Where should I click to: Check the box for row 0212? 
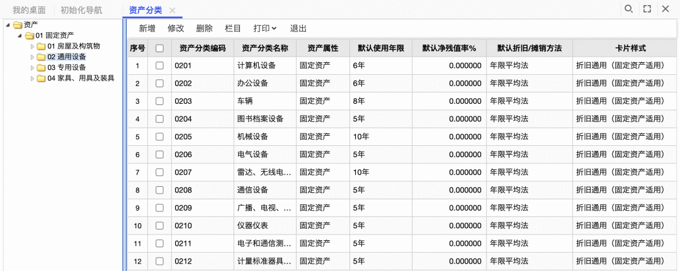click(x=159, y=261)
